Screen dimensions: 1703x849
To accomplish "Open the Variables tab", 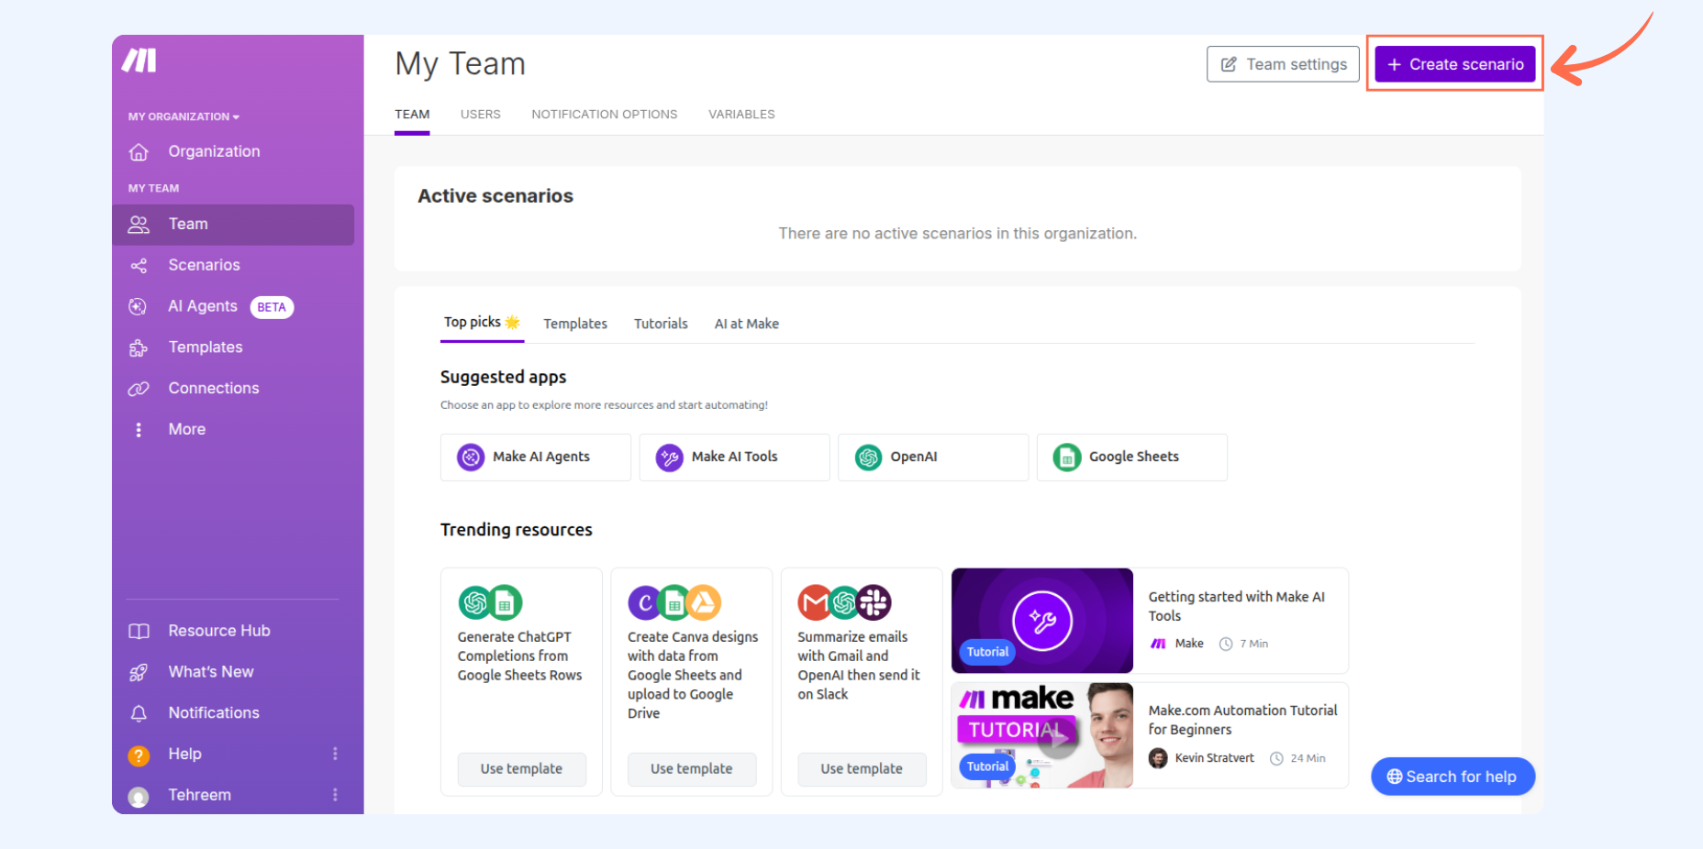I will 741,115.
